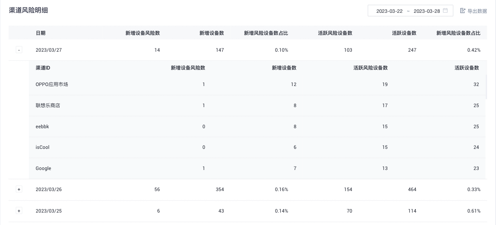Click value 114 in 2023/03/25 row

pyautogui.click(x=412, y=211)
